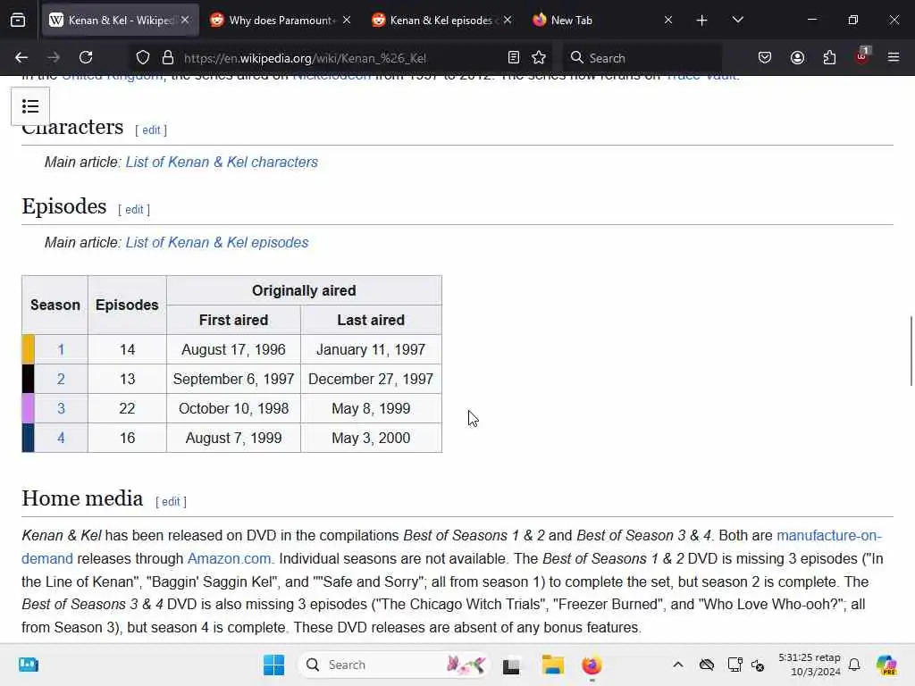Open tracking protection shield icon
The image size is (915, 686).
click(143, 57)
